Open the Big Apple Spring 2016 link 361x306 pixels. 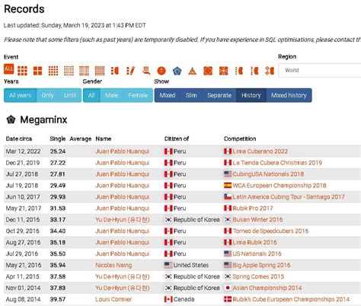[x=261, y=265]
